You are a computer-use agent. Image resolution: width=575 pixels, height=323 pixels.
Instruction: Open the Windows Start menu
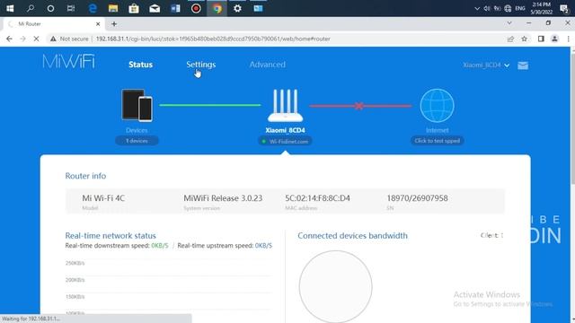10,8
